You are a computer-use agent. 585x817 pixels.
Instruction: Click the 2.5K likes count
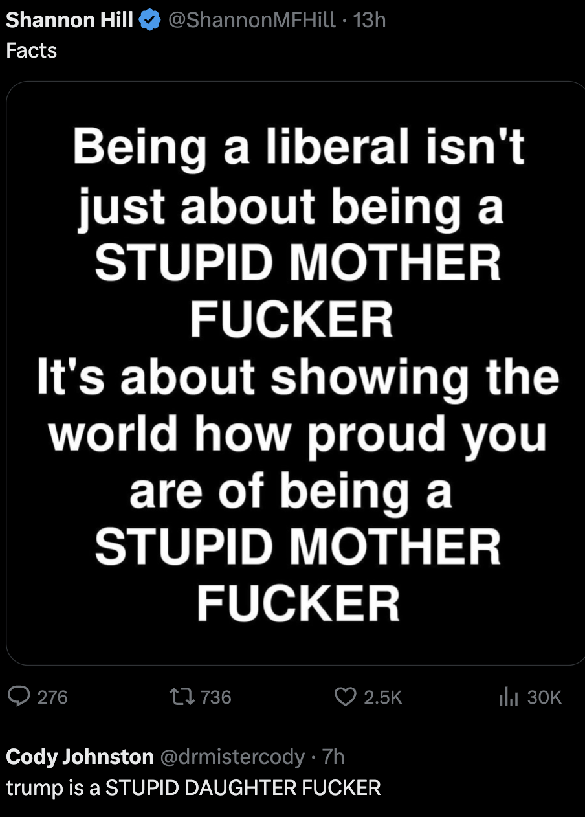point(383,697)
